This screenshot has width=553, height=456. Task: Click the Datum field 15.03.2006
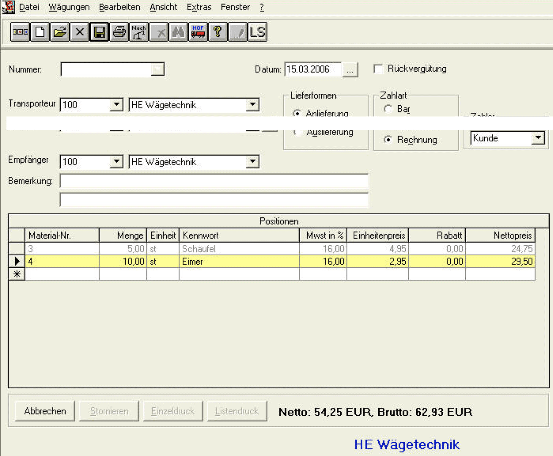(313, 70)
